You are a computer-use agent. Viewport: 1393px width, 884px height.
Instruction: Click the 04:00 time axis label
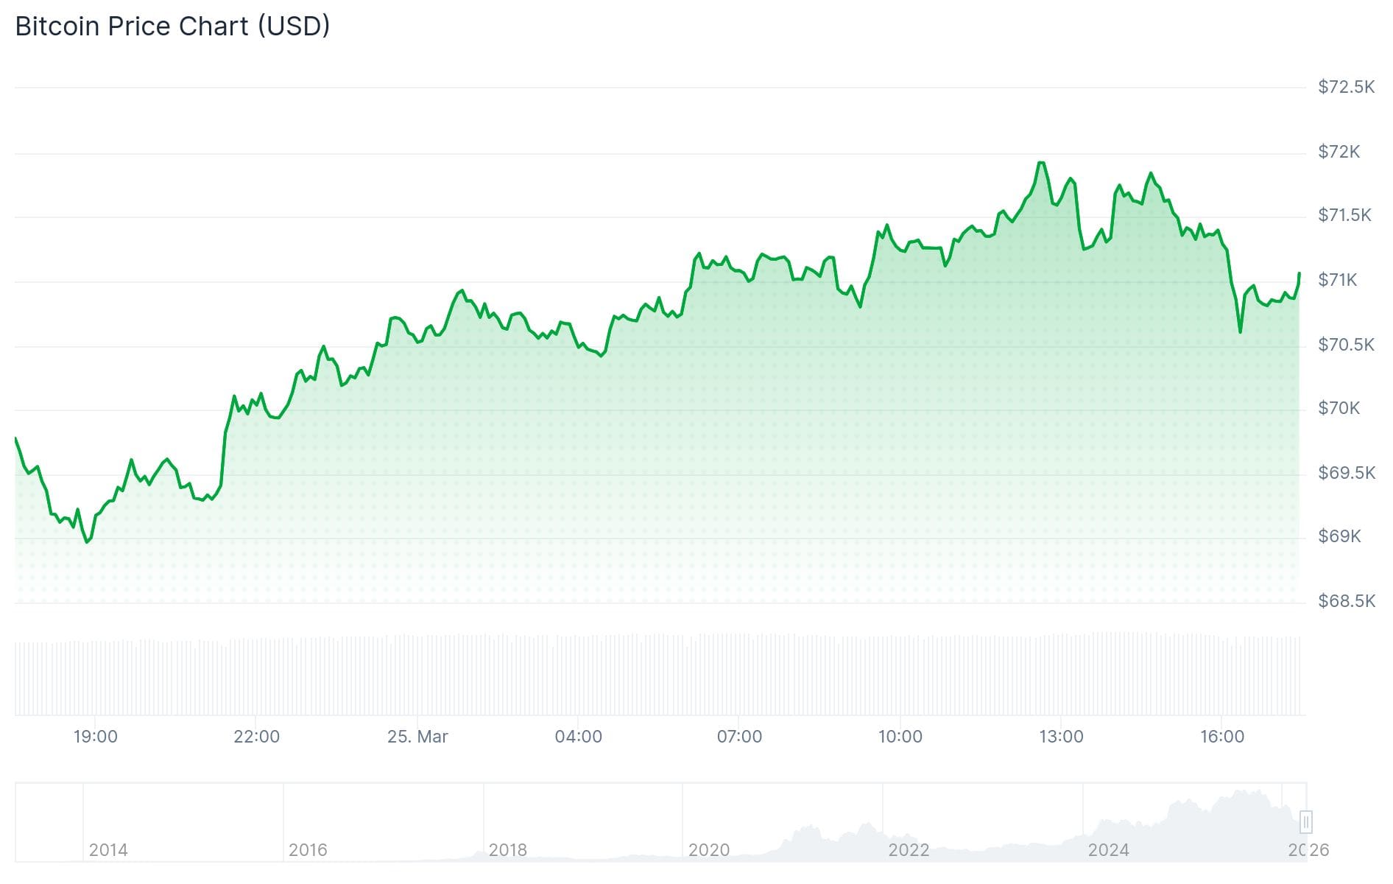pos(578,737)
